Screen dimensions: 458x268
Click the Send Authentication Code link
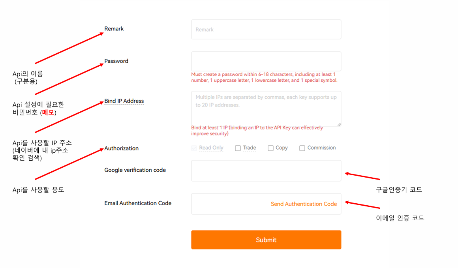pyautogui.click(x=304, y=204)
